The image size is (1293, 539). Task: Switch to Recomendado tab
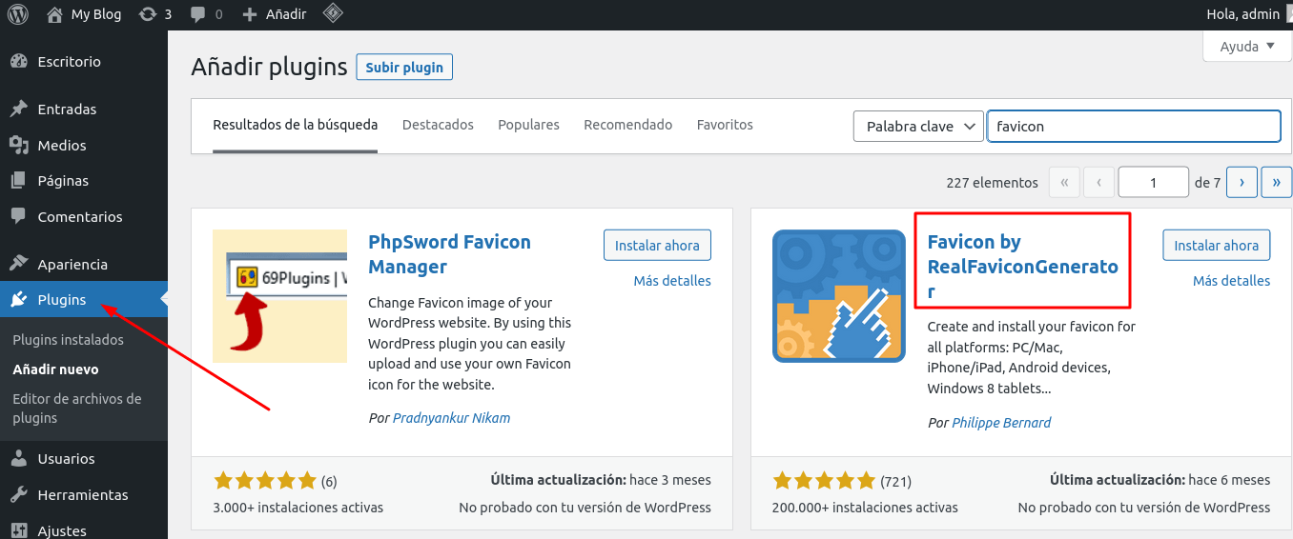628,125
